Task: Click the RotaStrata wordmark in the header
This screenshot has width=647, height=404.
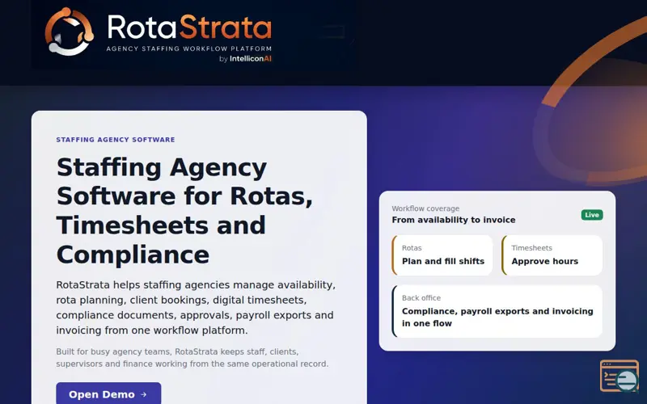Action: tap(189, 27)
